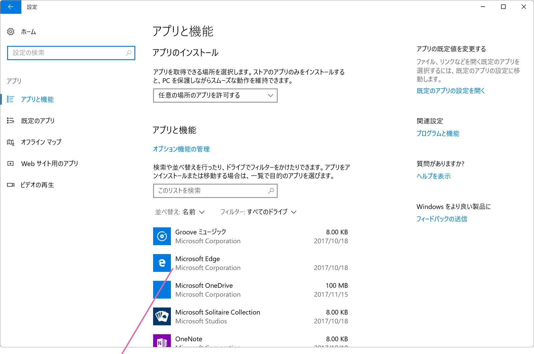The image size is (534, 354).
Task: Click the magnifier icon in the app list search
Action: tap(271, 191)
